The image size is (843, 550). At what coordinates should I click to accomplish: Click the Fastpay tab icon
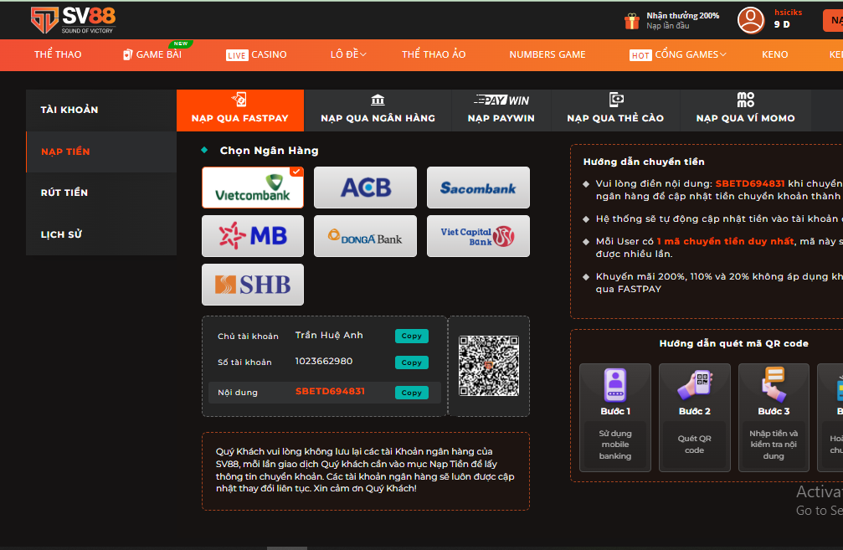[x=239, y=100]
